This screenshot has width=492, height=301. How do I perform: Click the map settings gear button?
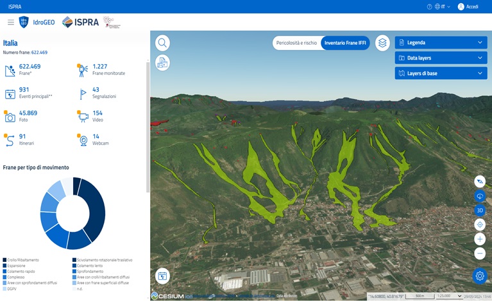tap(479, 276)
